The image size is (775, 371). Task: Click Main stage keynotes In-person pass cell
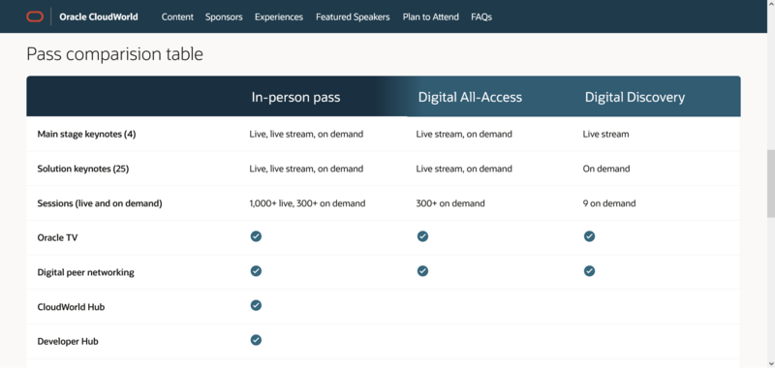(306, 134)
